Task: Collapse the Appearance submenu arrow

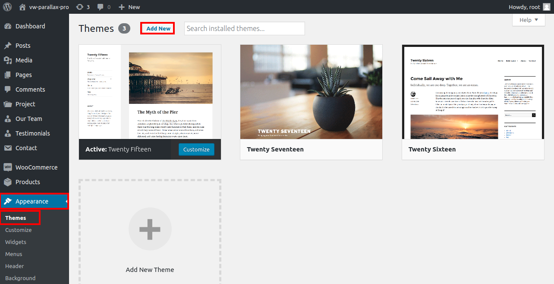Action: (x=67, y=201)
